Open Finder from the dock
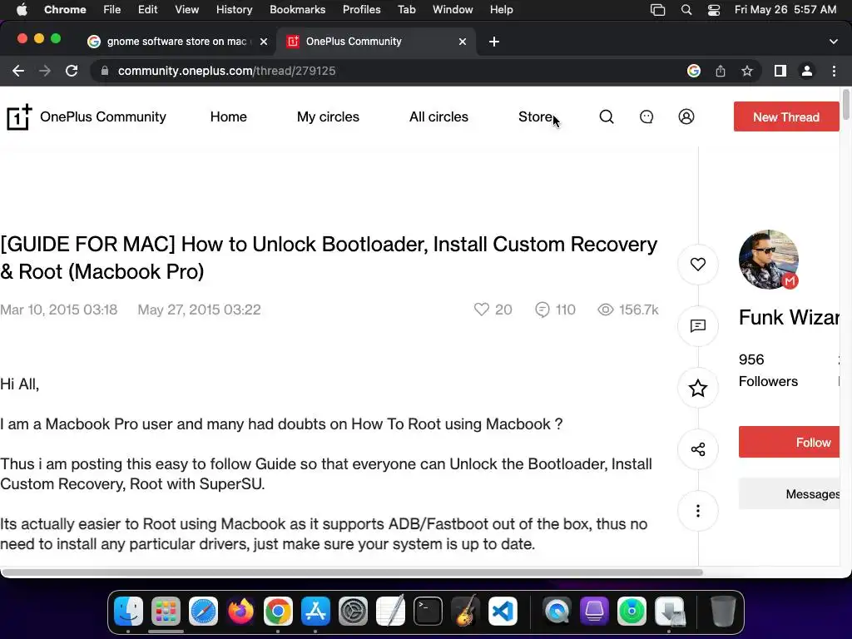 click(128, 612)
